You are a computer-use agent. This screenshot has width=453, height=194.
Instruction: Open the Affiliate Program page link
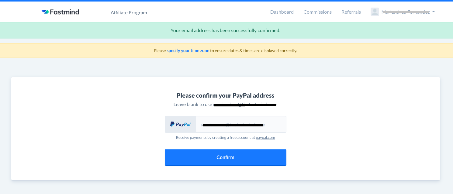click(x=129, y=12)
